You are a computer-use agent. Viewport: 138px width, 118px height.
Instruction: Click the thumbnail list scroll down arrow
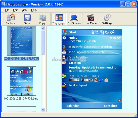43,110
